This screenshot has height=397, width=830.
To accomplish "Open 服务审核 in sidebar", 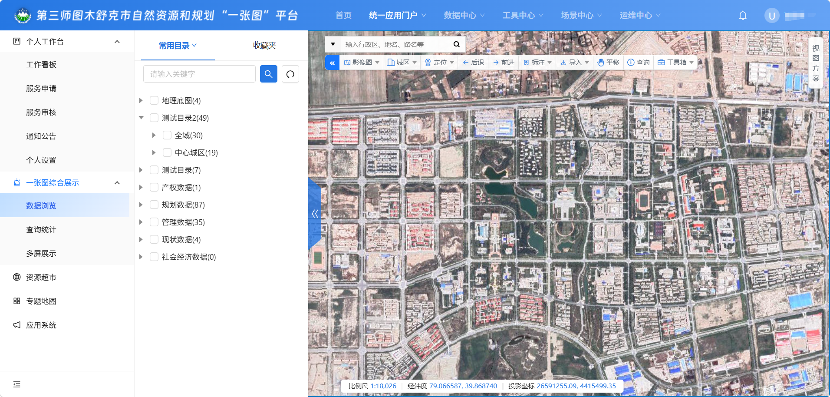I will pos(41,112).
